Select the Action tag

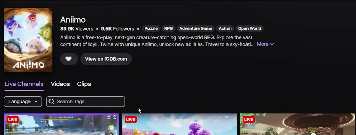(225, 28)
